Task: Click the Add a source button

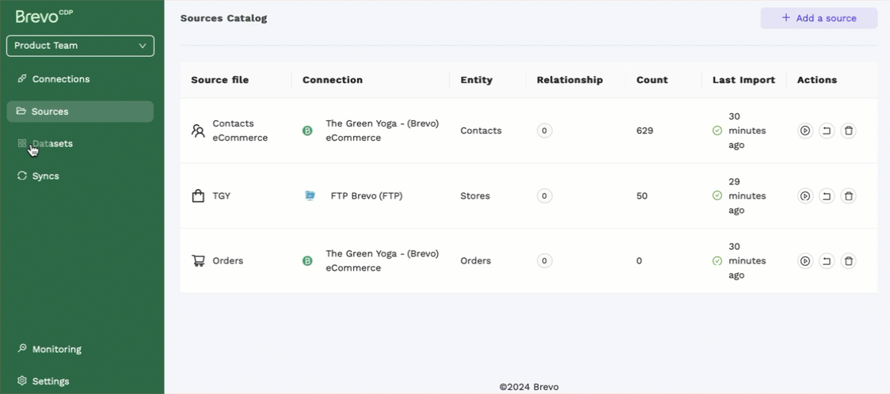Action: pyautogui.click(x=819, y=18)
